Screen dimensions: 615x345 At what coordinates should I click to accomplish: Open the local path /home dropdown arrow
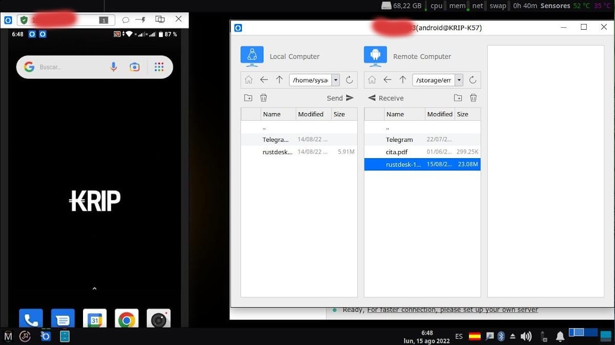pyautogui.click(x=336, y=80)
